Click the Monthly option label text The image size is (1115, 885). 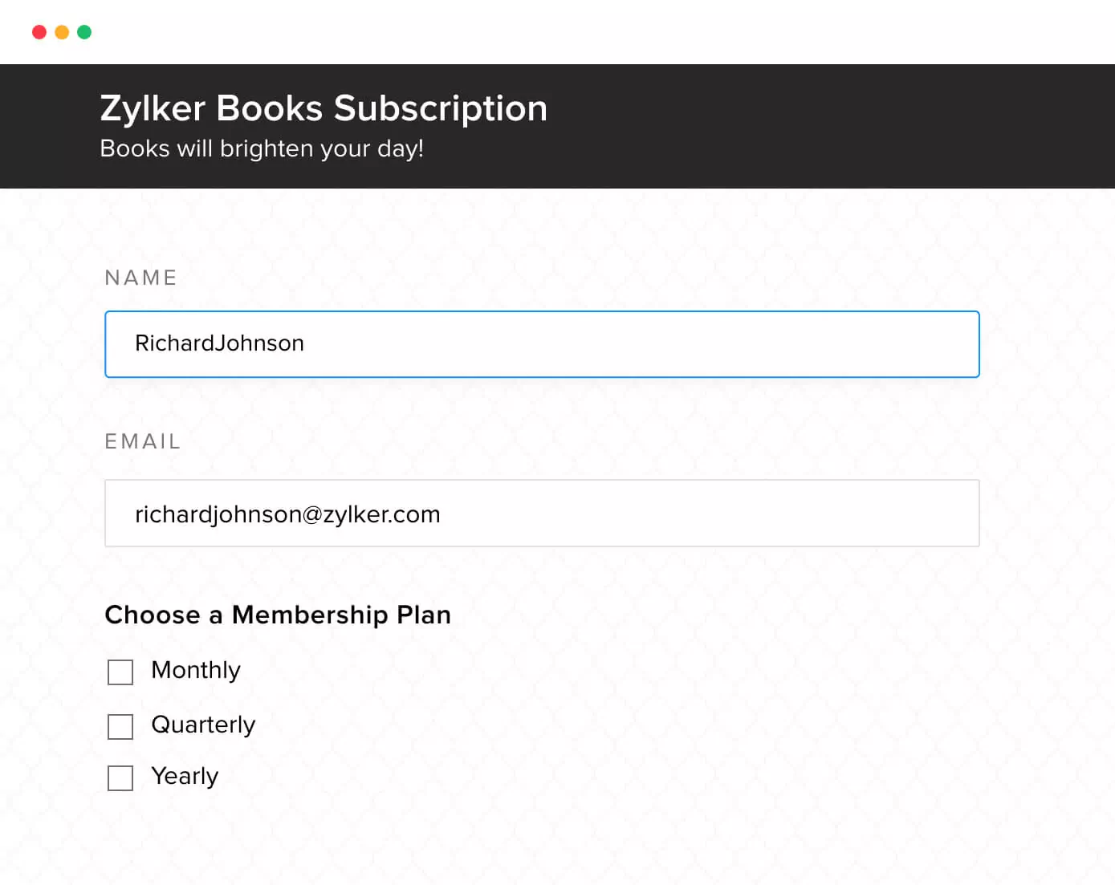tap(196, 670)
